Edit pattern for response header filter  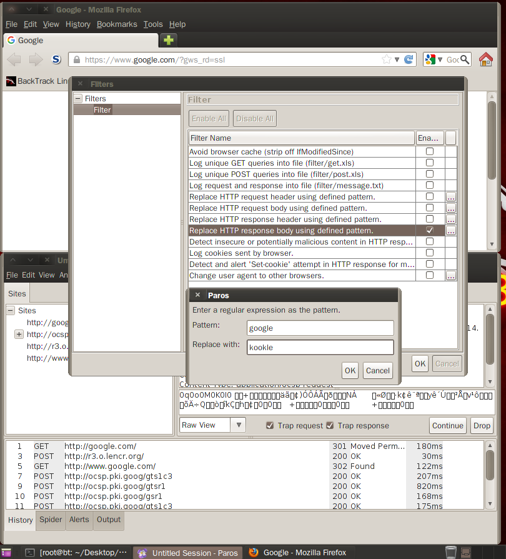coord(451,219)
